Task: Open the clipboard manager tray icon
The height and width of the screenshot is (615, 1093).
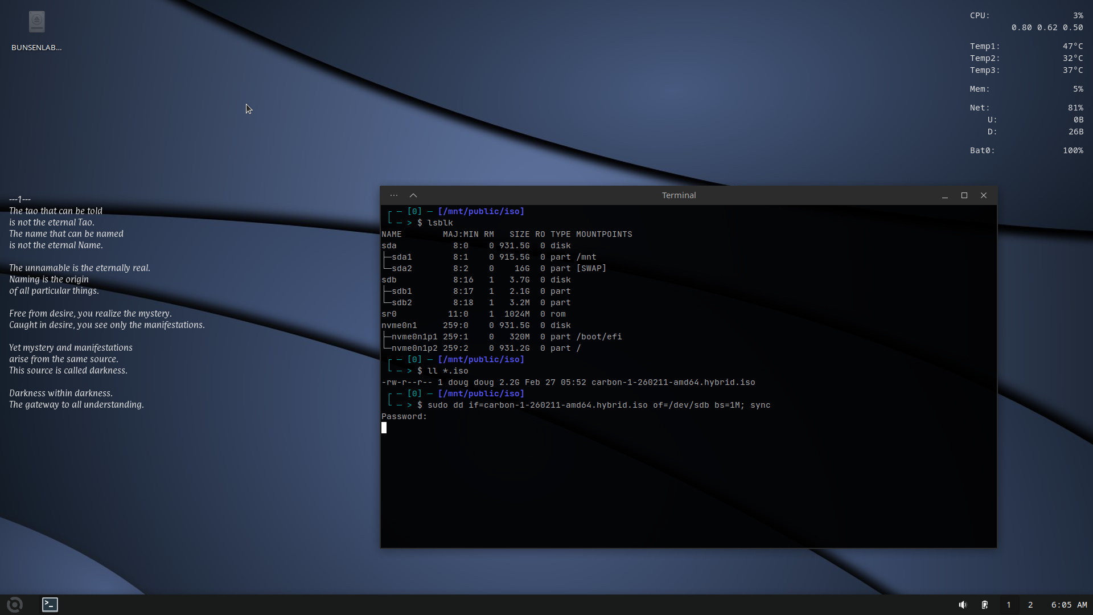Action: pos(984,605)
